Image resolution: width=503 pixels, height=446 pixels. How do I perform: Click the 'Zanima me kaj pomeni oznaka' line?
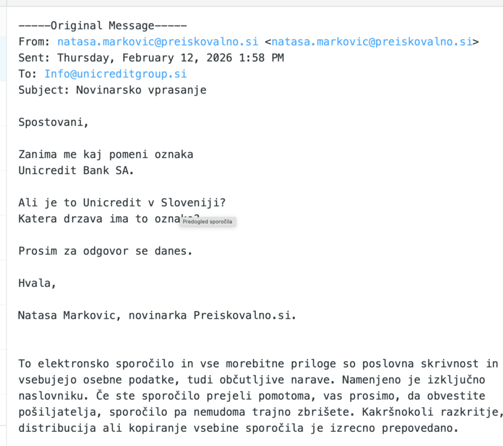106,155
